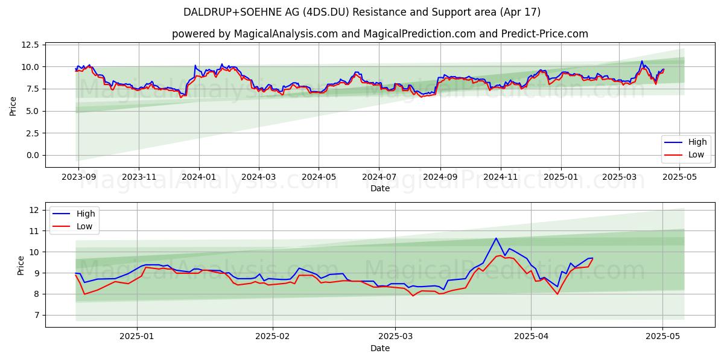The image size is (724, 362).
Task: Click the 'Price' y-axis label of bottom chart
Action: (x=21, y=265)
